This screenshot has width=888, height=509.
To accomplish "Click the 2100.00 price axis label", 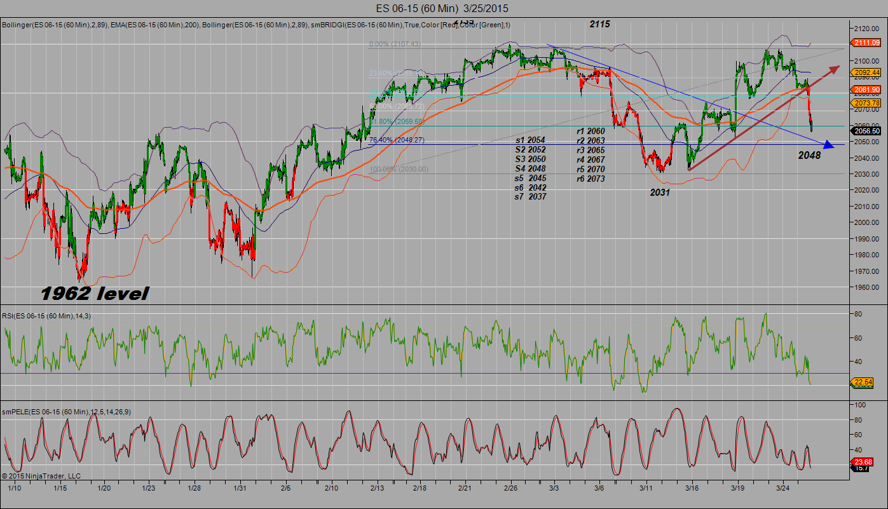I will [x=867, y=62].
